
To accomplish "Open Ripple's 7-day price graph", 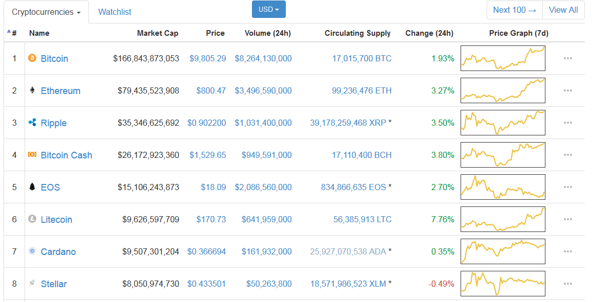I will (x=503, y=123).
